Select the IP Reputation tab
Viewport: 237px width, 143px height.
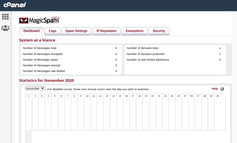point(106,31)
